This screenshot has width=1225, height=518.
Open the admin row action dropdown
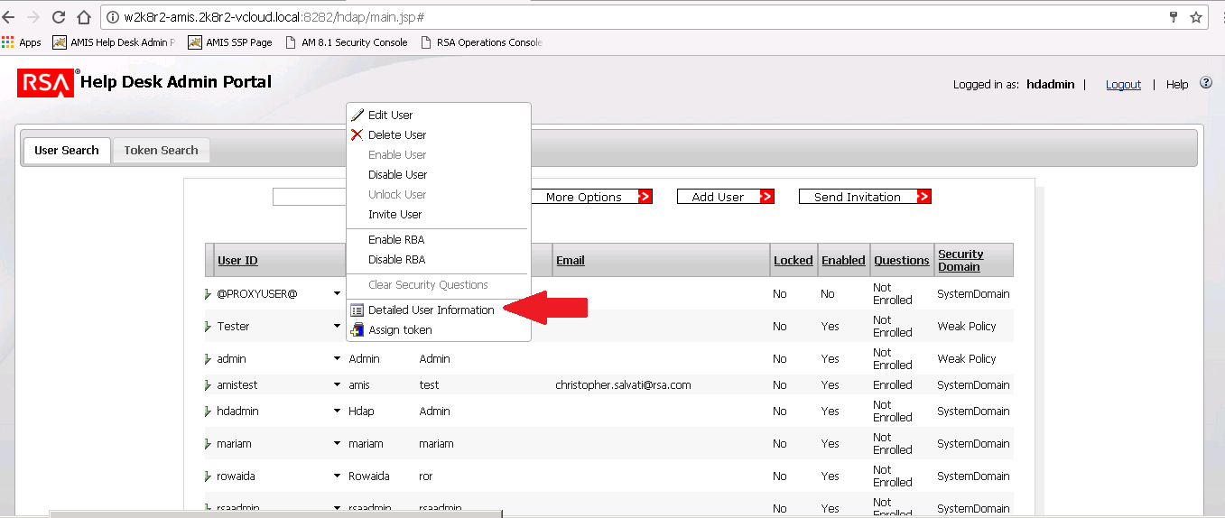click(x=337, y=359)
